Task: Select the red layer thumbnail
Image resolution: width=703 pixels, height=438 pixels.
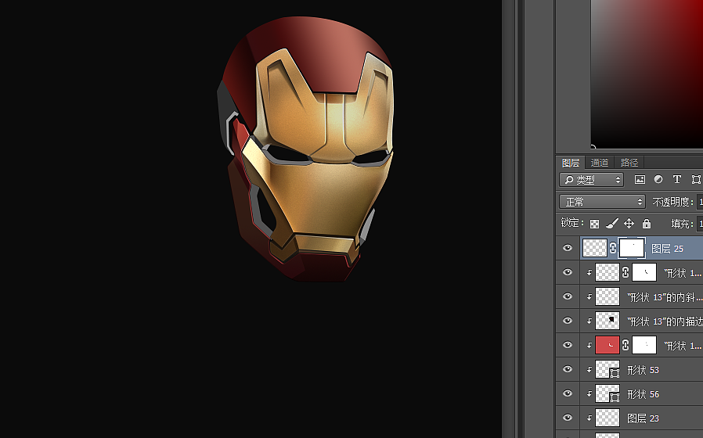Action: 607,345
